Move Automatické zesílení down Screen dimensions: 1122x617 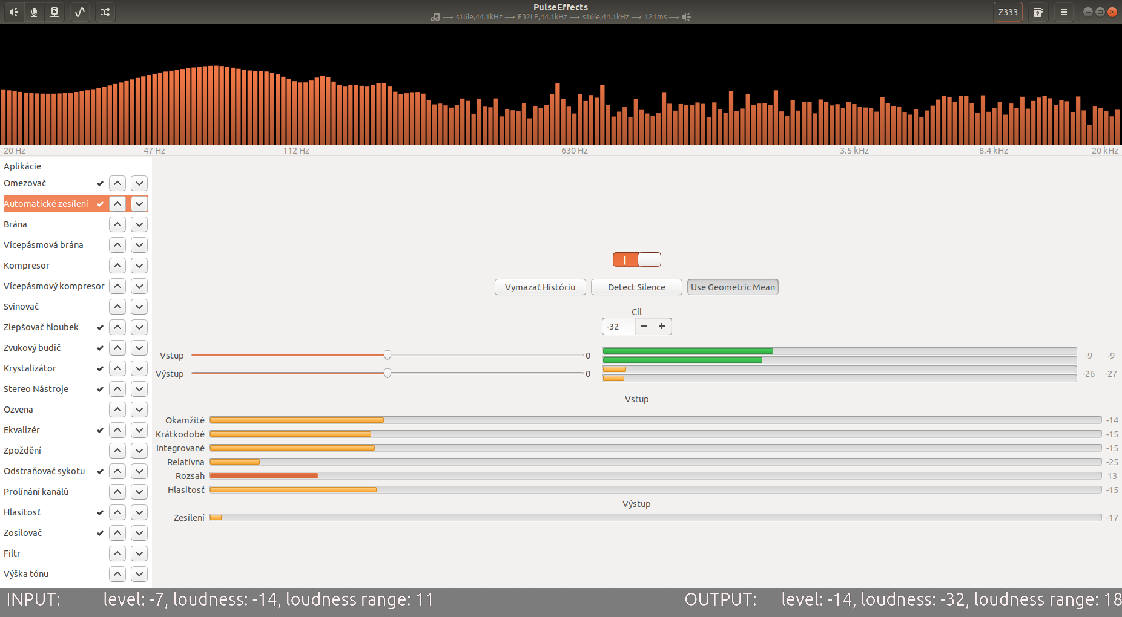tap(139, 204)
